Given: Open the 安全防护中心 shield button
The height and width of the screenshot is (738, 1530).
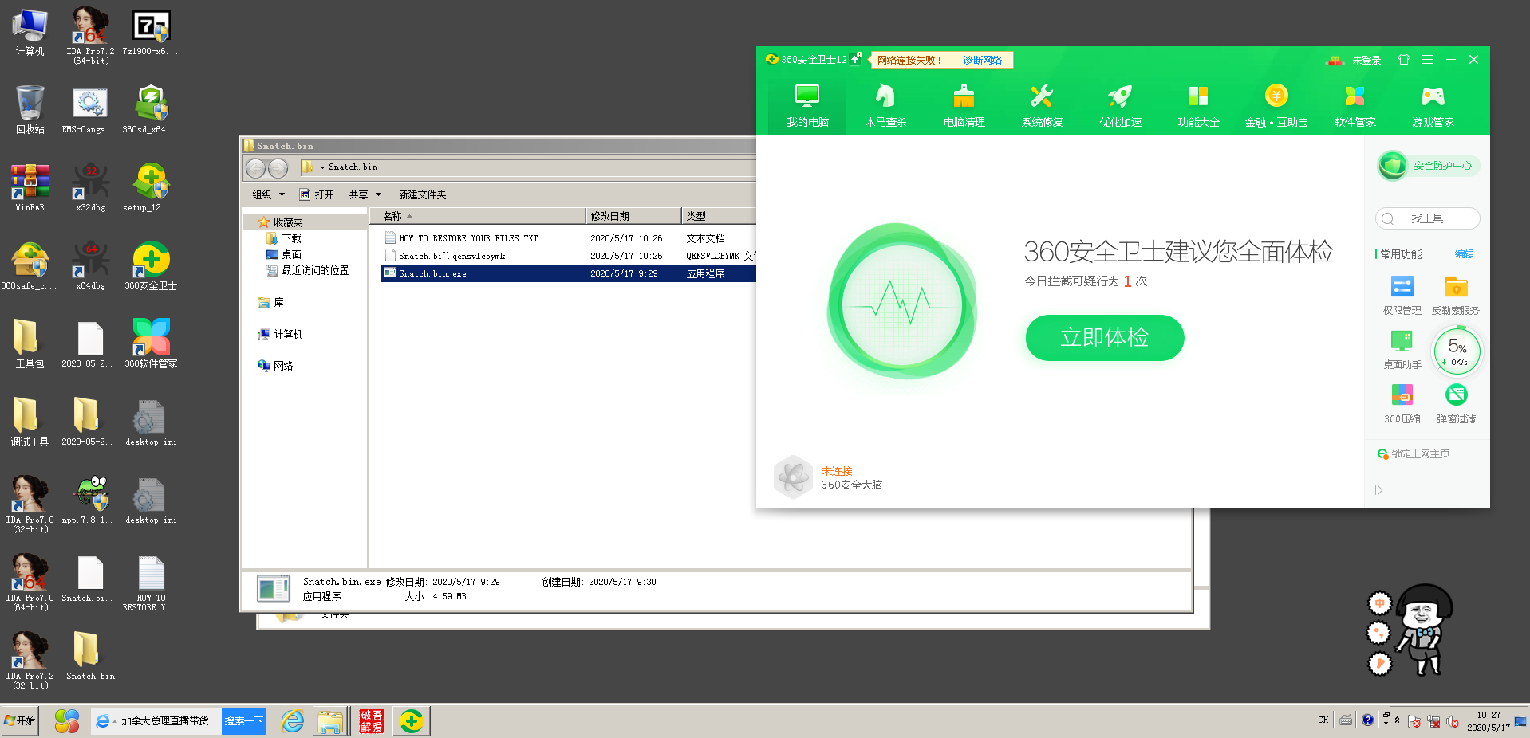Looking at the screenshot, I should click(1428, 166).
